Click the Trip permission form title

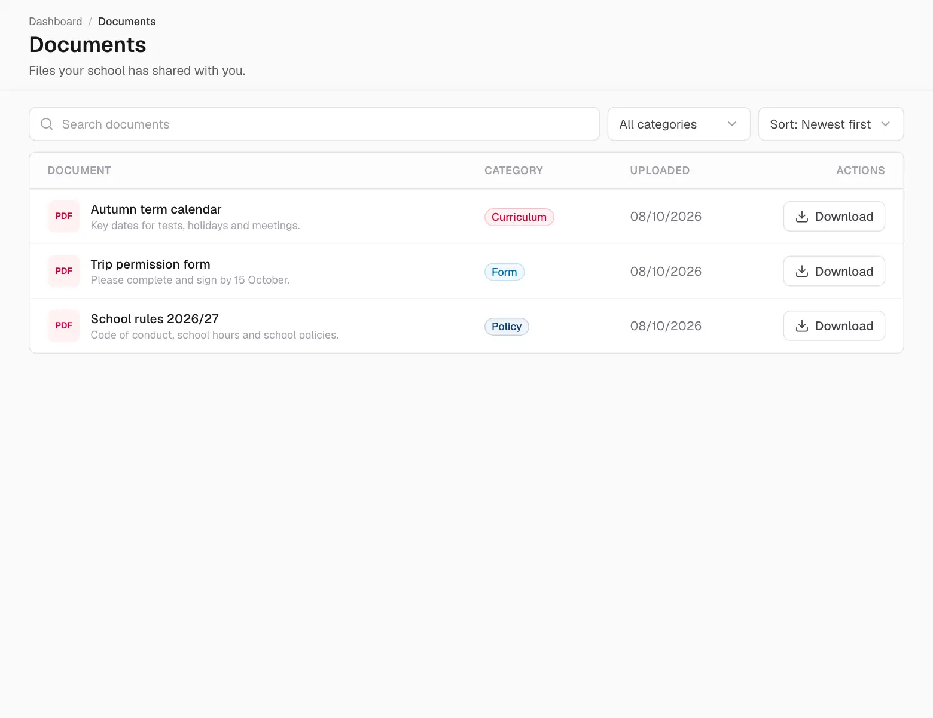(x=150, y=264)
